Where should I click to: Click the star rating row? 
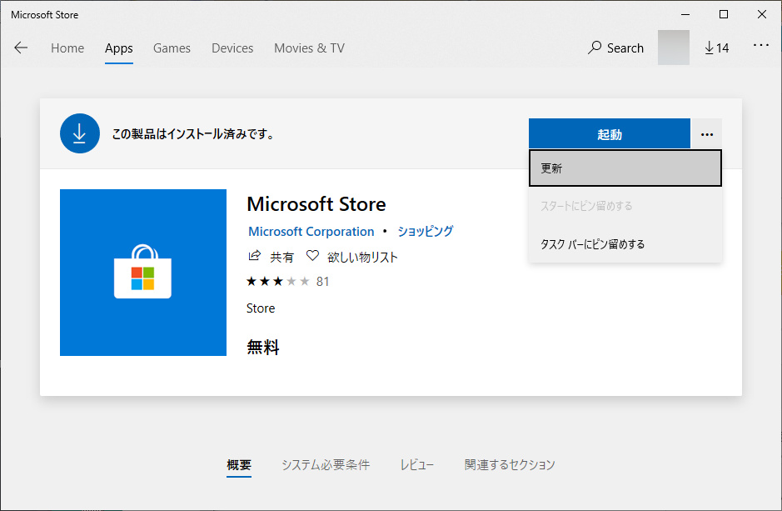[278, 282]
